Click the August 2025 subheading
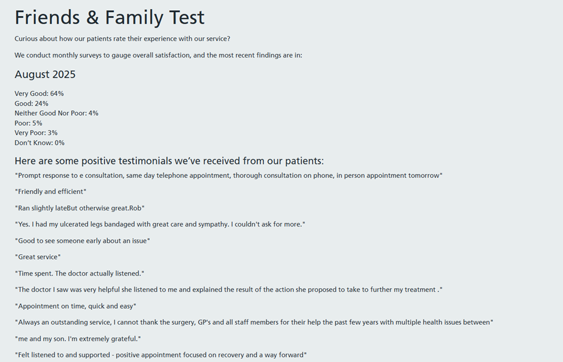Viewport: 563px width, 362px height. [x=45, y=75]
